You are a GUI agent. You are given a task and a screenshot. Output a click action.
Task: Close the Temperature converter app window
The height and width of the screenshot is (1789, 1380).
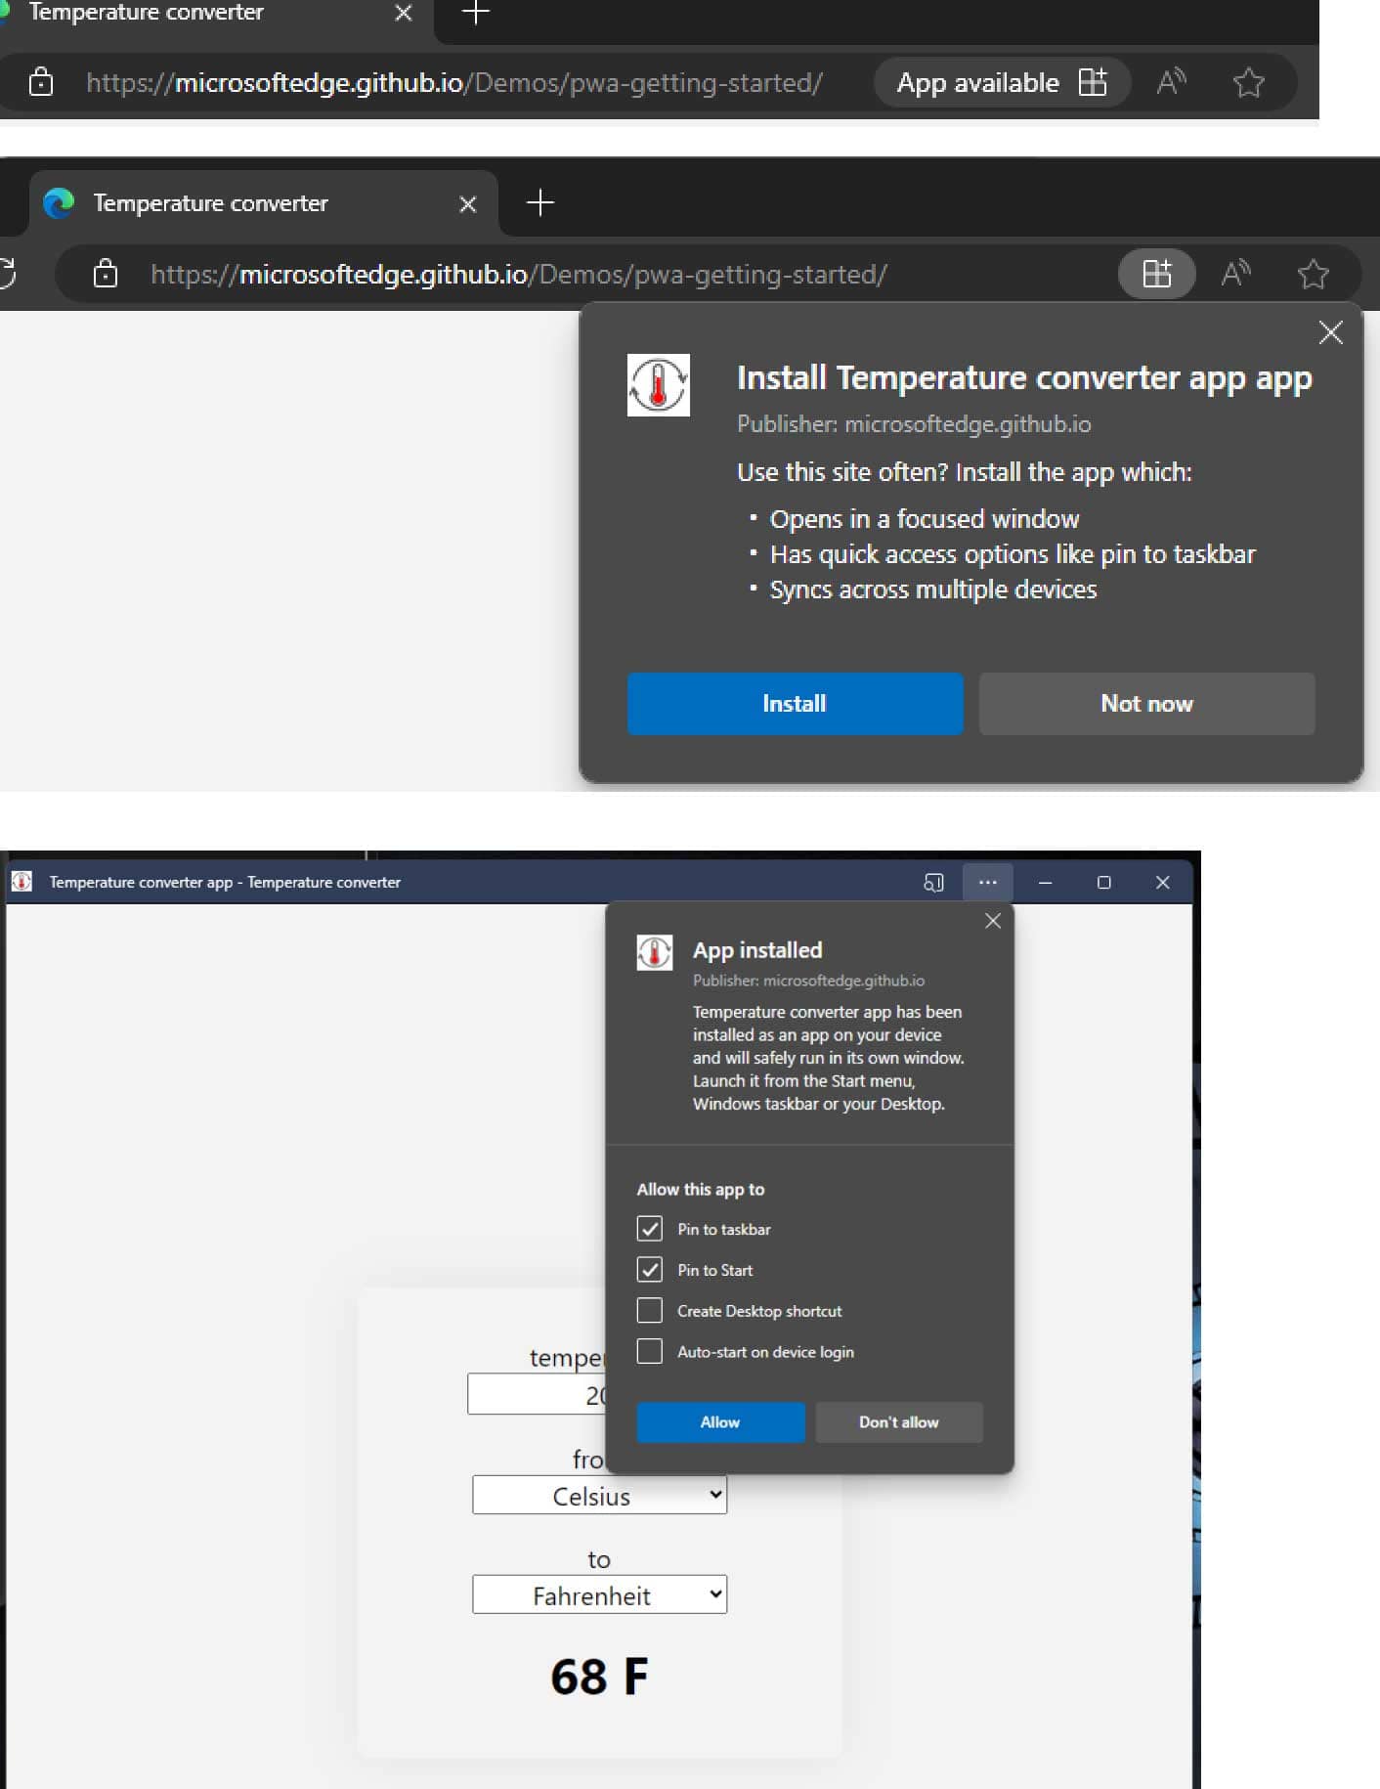click(1162, 882)
